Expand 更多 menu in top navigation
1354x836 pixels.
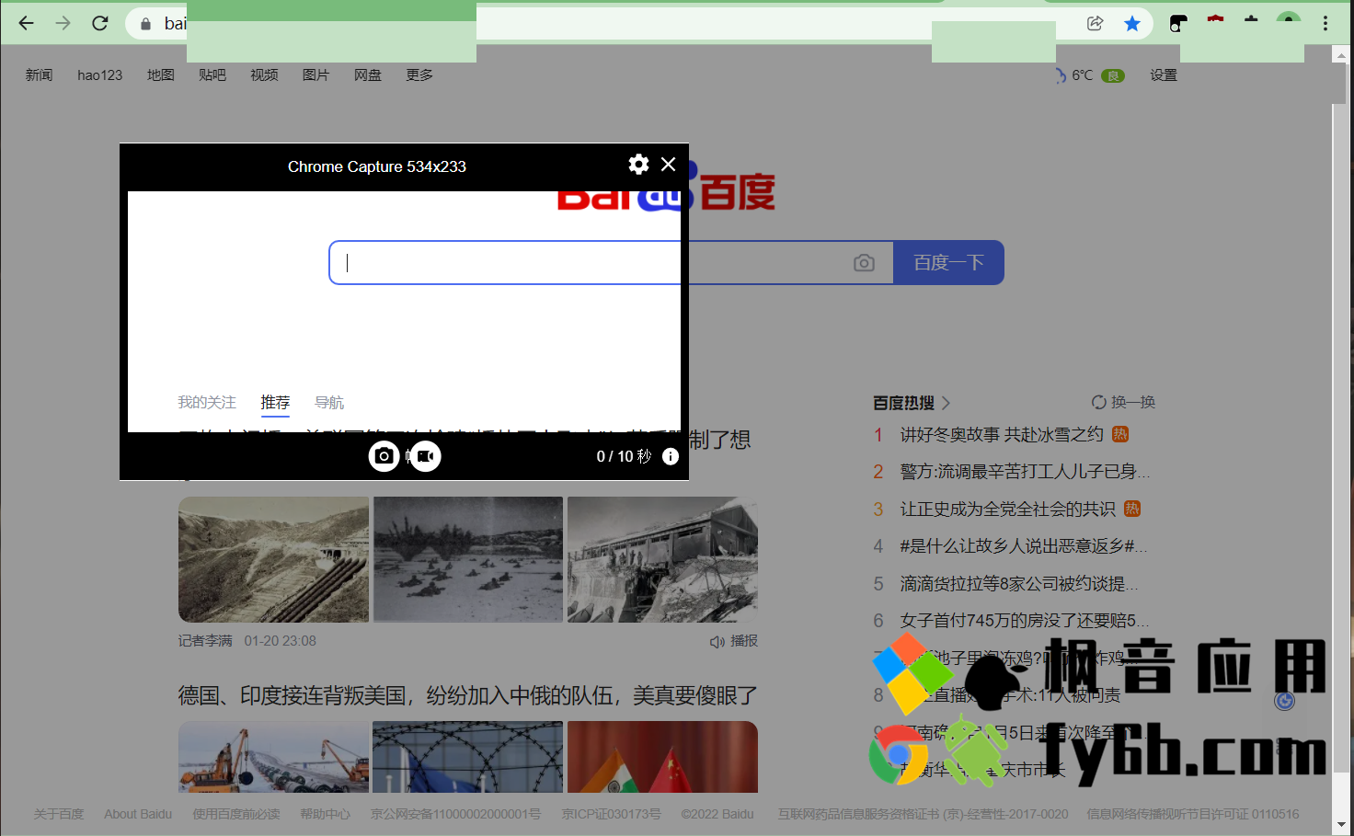[419, 75]
